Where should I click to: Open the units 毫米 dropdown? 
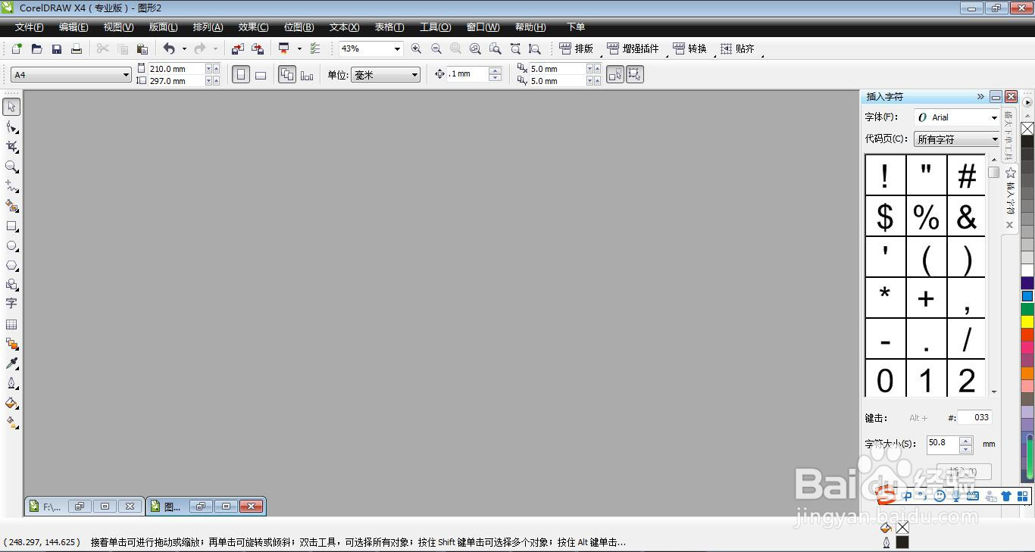point(414,74)
